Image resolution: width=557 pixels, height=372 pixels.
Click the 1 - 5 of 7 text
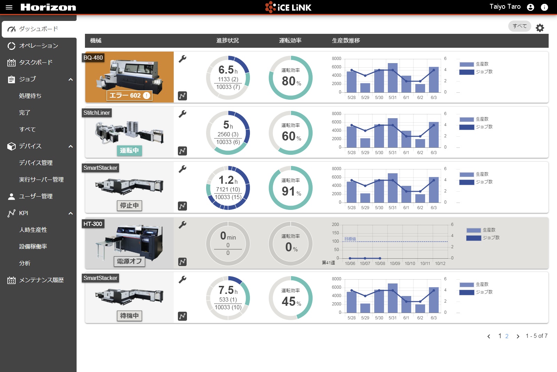(x=536, y=336)
